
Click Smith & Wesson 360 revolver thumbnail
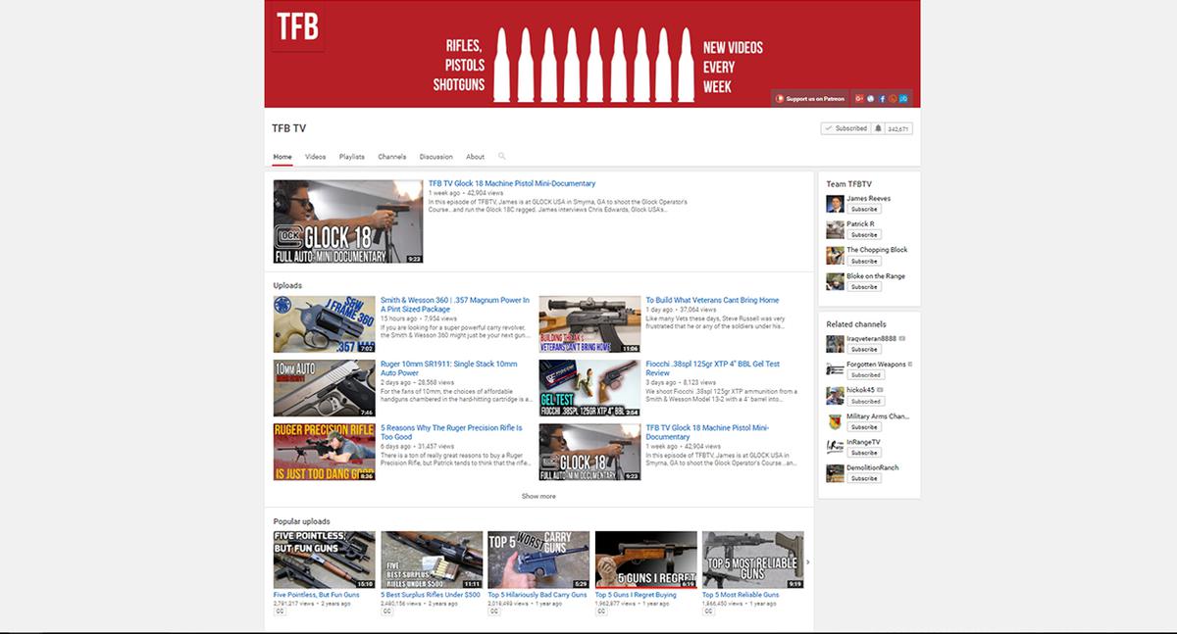pos(325,324)
